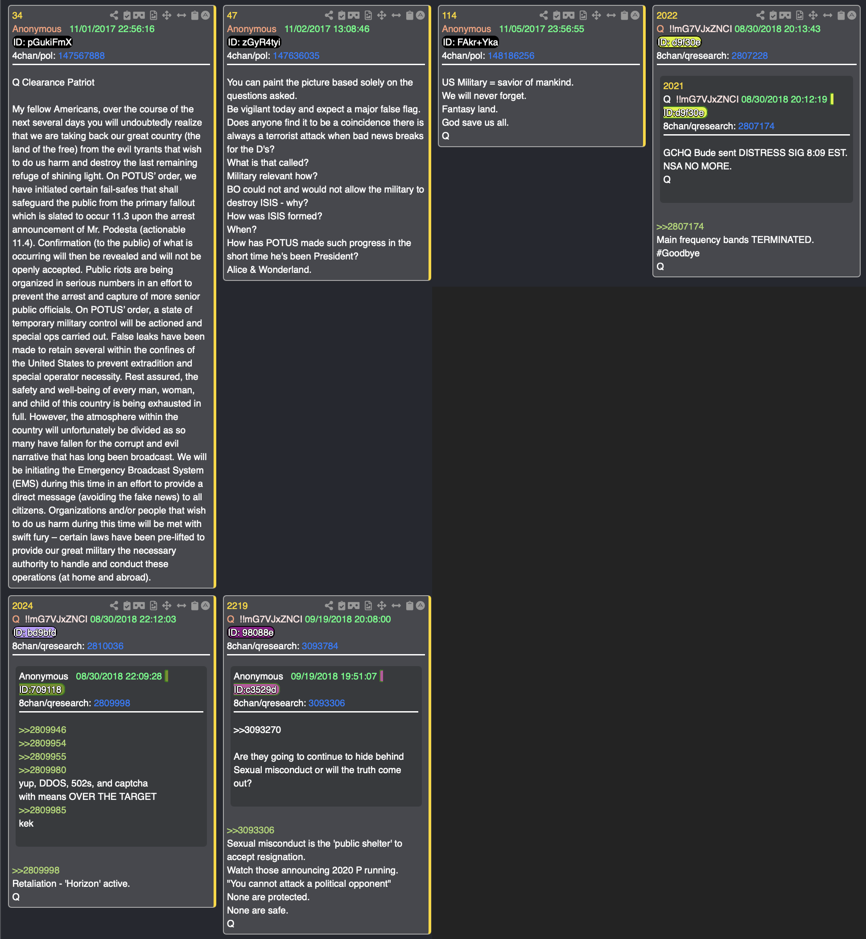The width and height of the screenshot is (866, 939).
Task: Follow the >>2809985 reference above kek
Action: 43,810
